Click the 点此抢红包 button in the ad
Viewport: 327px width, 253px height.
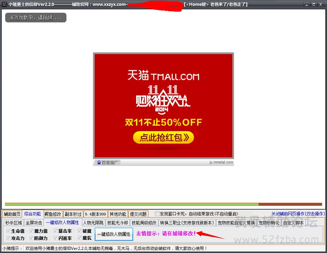tap(163, 137)
